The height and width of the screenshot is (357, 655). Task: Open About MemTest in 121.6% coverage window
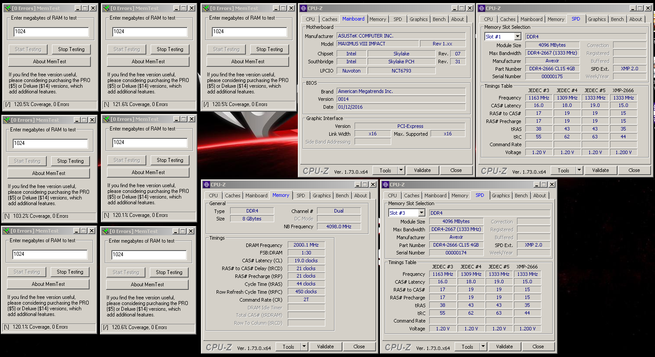coord(148,62)
